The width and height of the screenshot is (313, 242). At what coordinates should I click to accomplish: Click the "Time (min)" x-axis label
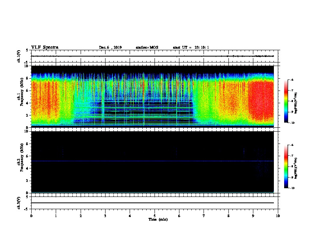[x=158, y=219]
